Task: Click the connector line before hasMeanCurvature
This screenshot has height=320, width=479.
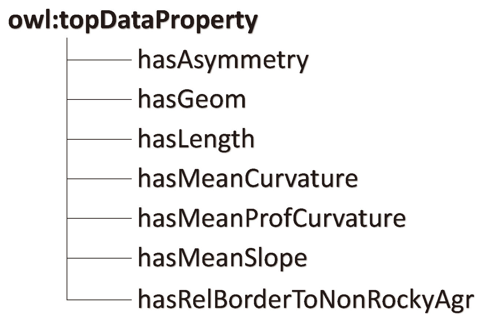Action: click(100, 179)
